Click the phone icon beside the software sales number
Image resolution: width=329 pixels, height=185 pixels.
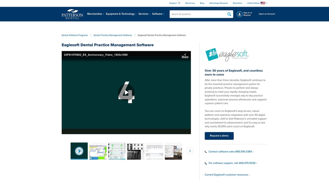pos(206,152)
